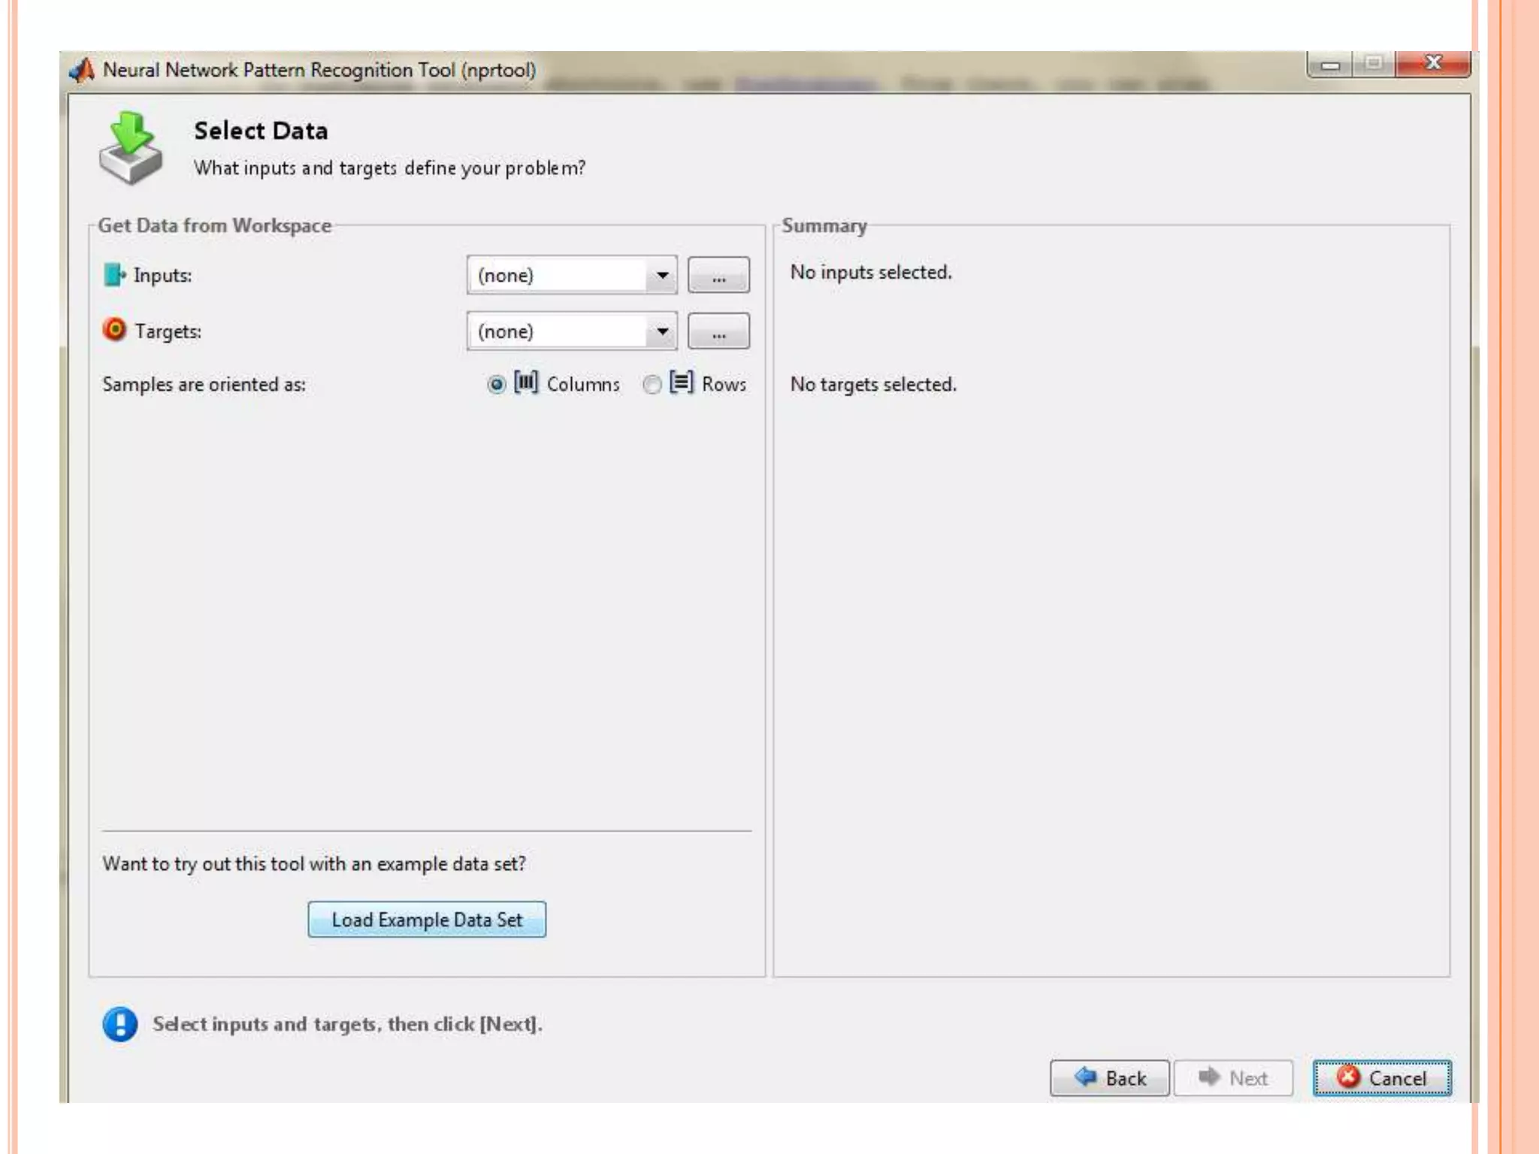Click the red X icon on Cancel
Image resolution: width=1539 pixels, height=1154 pixels.
[x=1348, y=1077]
